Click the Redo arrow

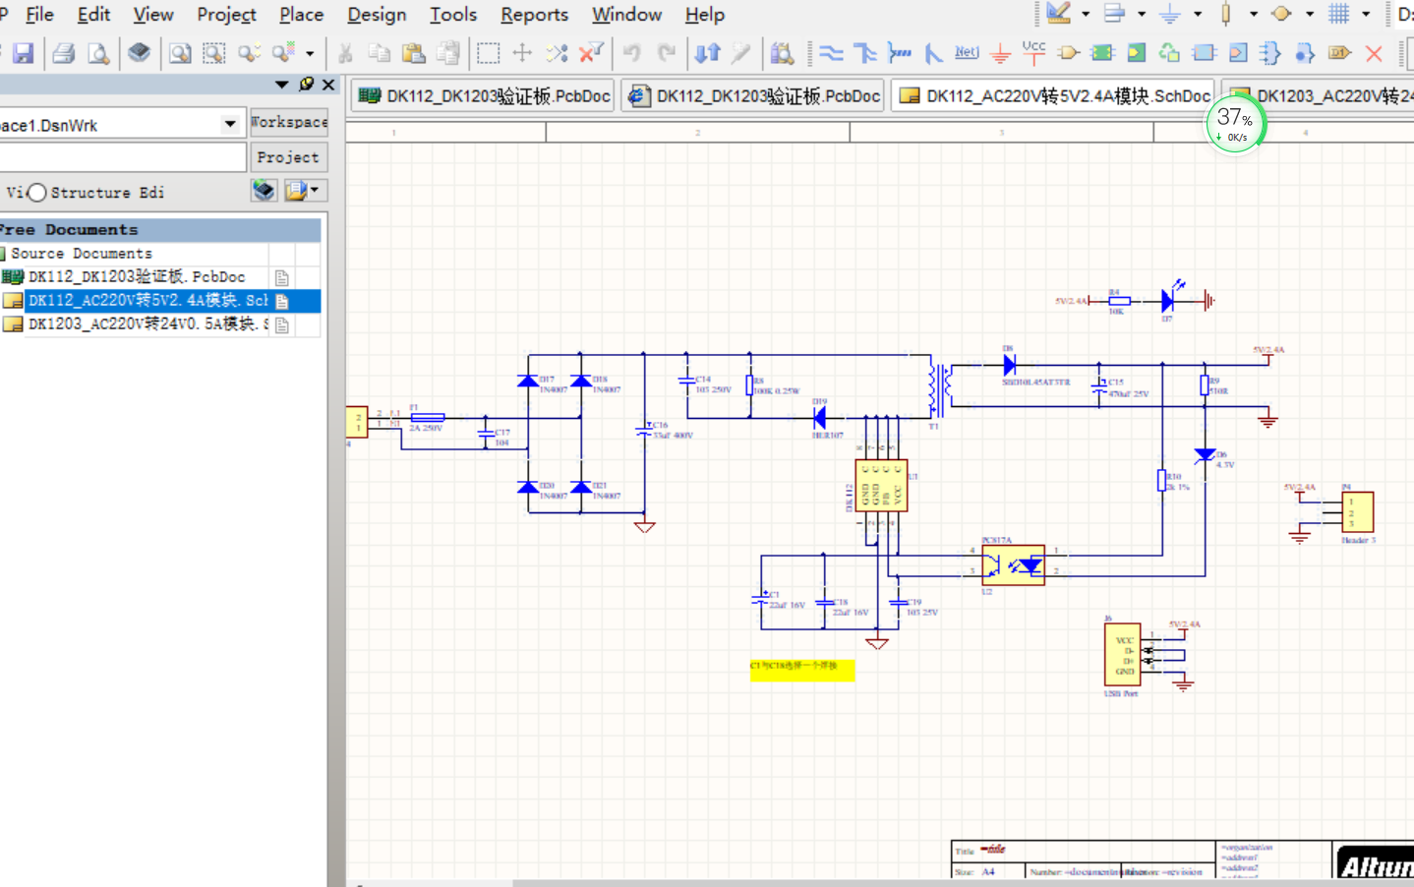coord(667,53)
